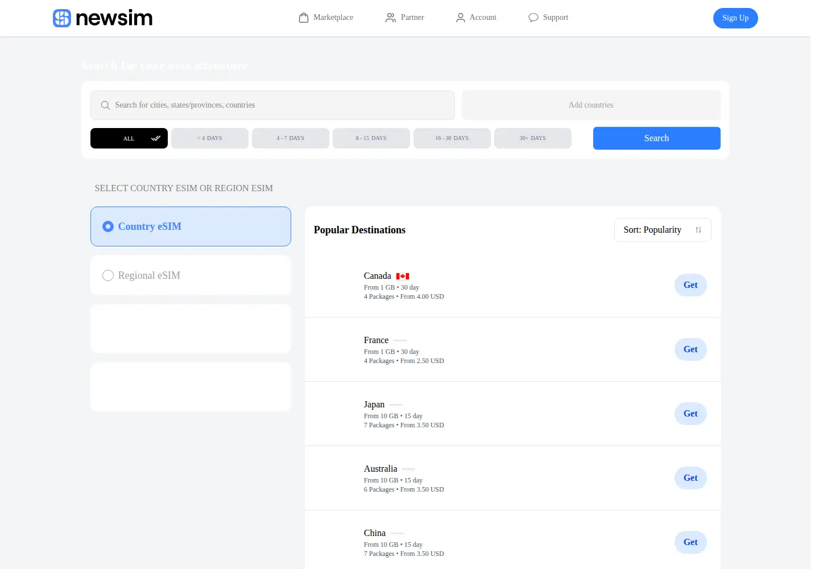Click "6 Packages • From 3.50 USD" text
Image resolution: width=819 pixels, height=569 pixels.
[404, 489]
